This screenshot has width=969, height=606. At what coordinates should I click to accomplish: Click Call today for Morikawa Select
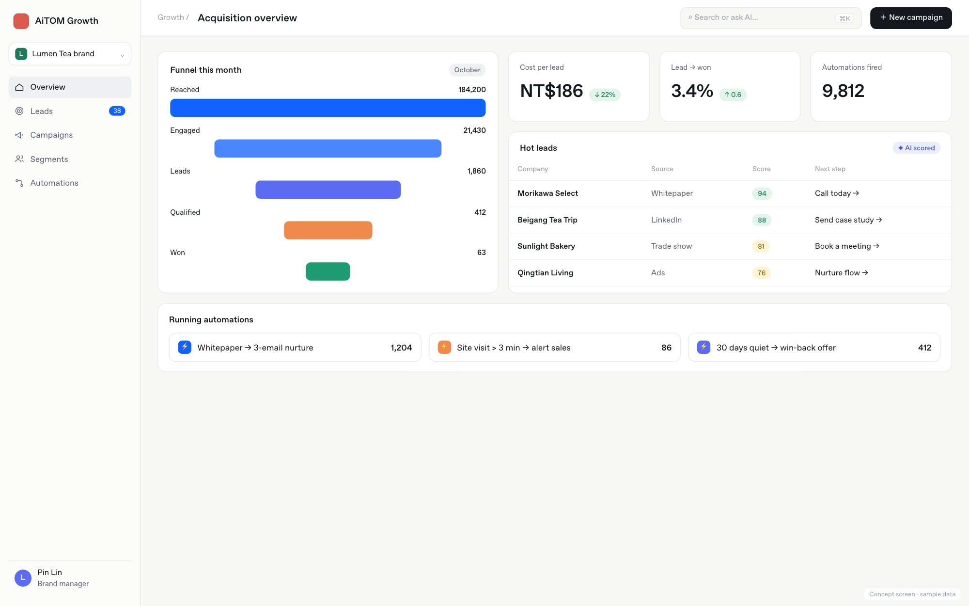click(x=837, y=193)
